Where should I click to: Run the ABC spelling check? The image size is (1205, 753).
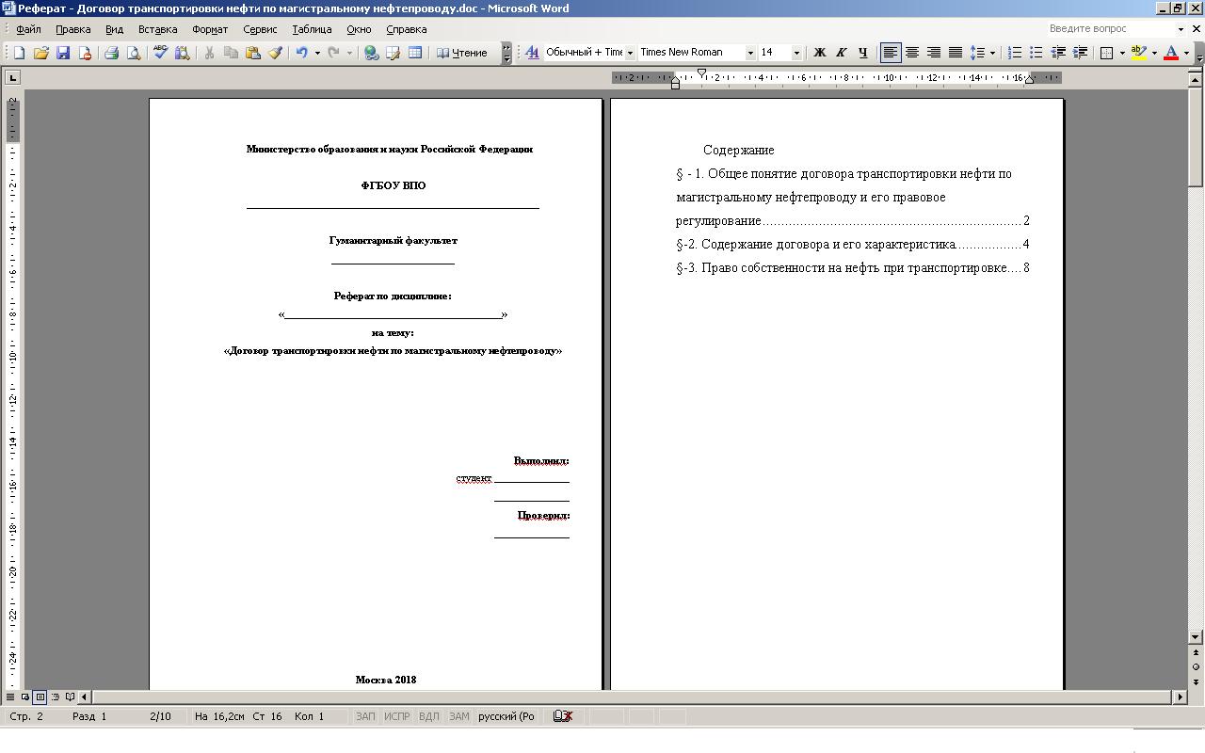tap(160, 53)
